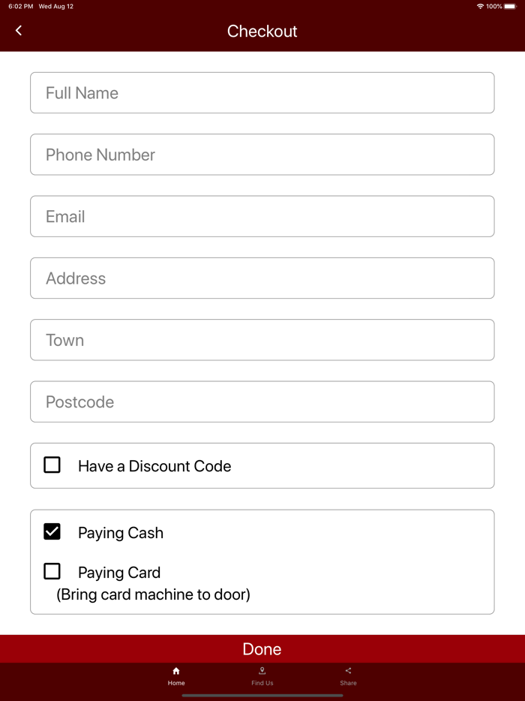Switch to the Share tab label

(348, 683)
